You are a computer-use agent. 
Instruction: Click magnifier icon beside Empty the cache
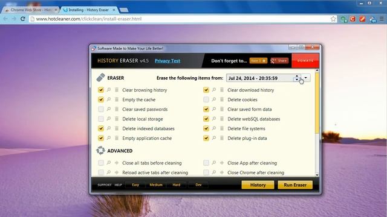click(x=109, y=99)
